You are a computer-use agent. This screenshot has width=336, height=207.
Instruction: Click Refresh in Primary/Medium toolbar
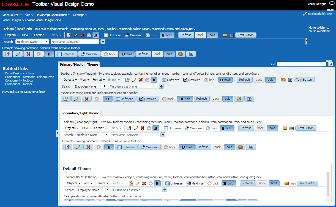click(244, 80)
